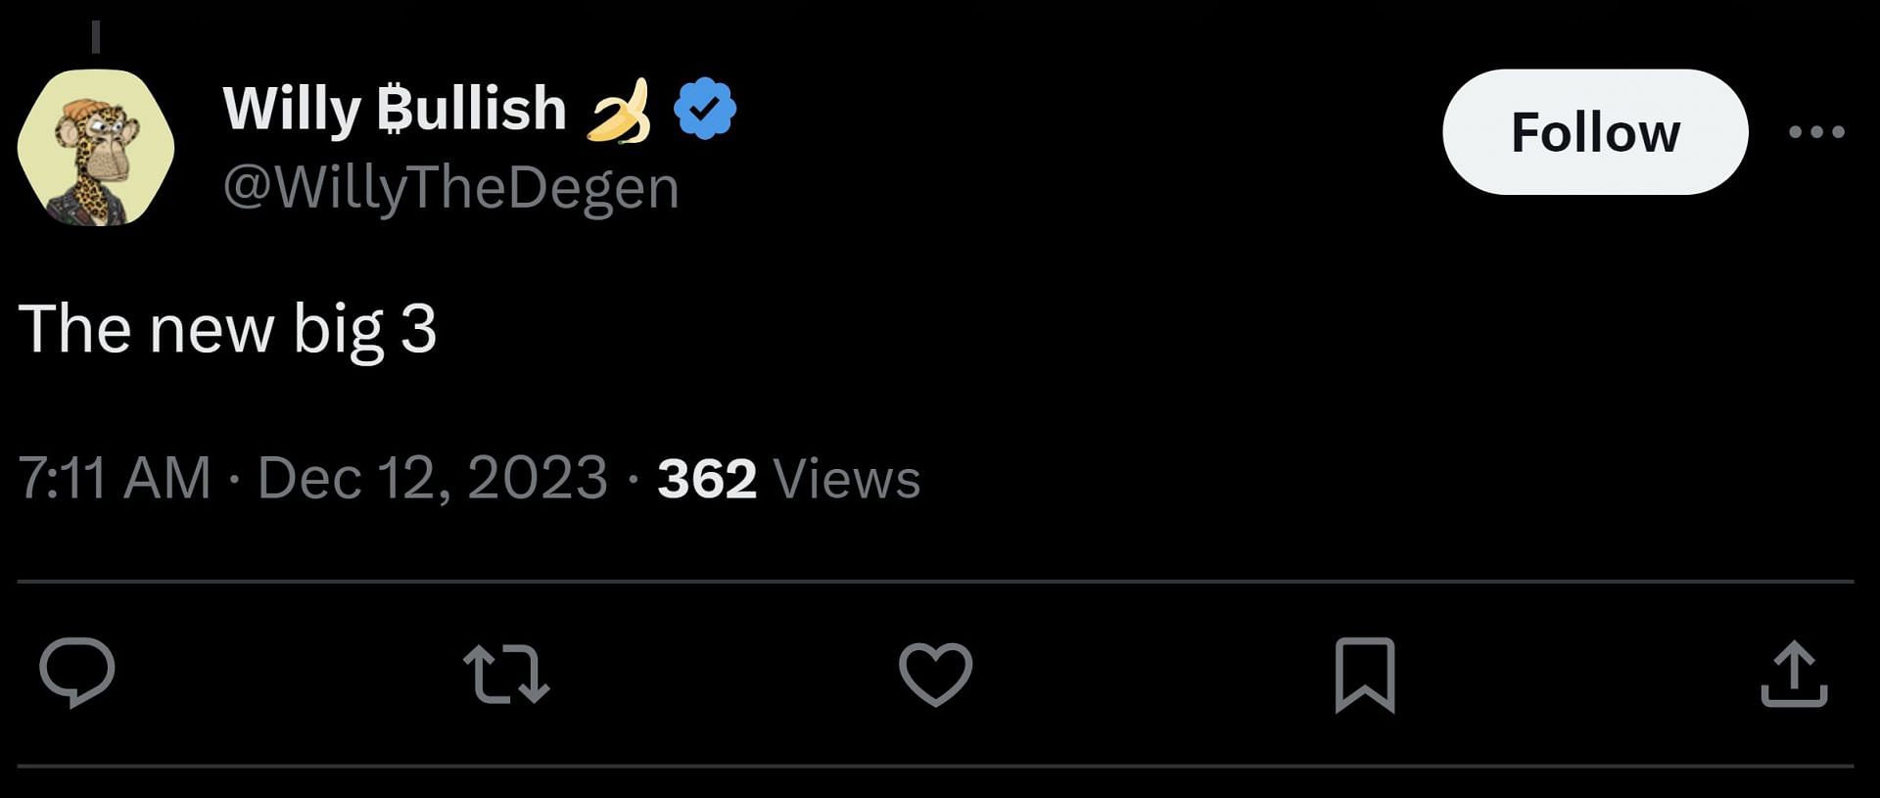
Task: Click the word Follow inside the white pill
Action: pyautogui.click(x=1595, y=132)
